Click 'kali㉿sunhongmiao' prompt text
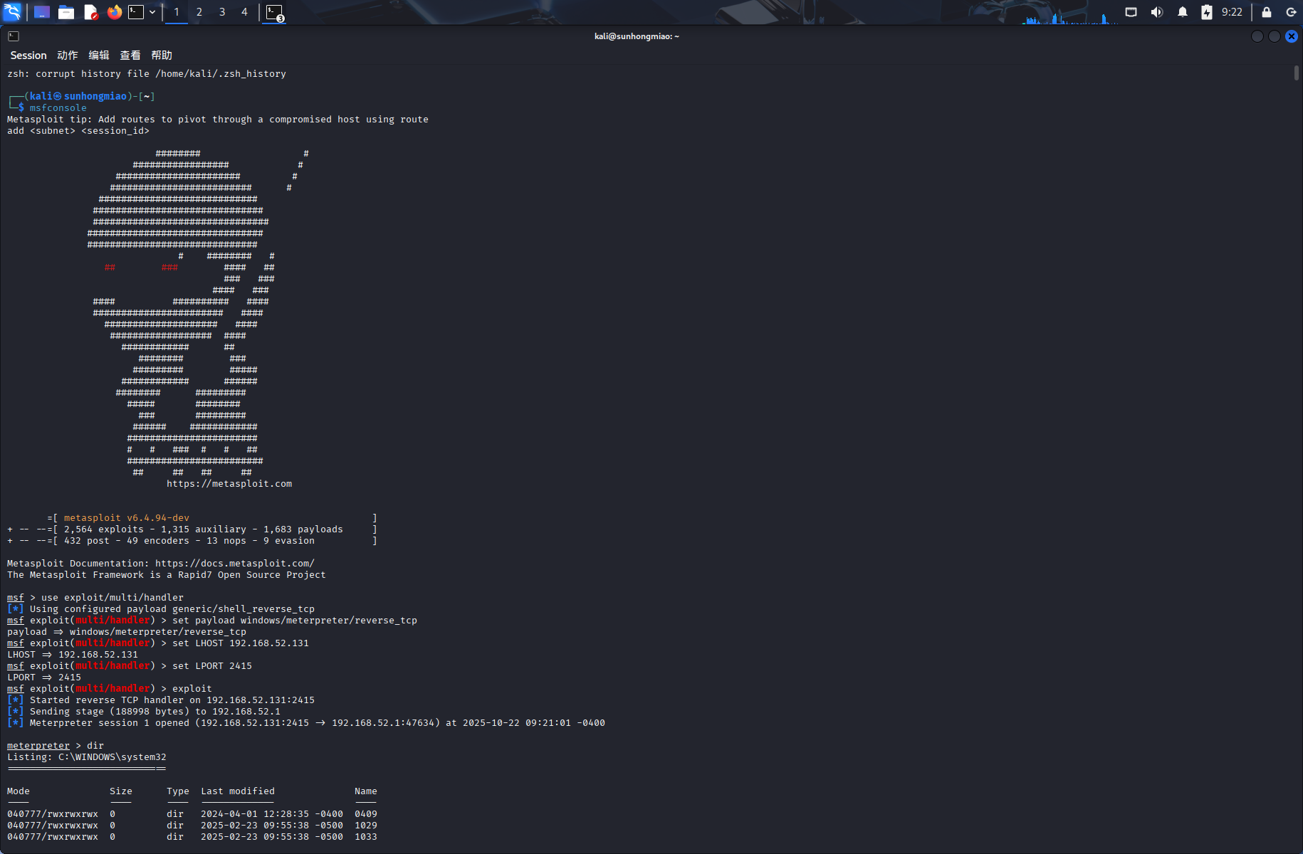 click(x=78, y=96)
